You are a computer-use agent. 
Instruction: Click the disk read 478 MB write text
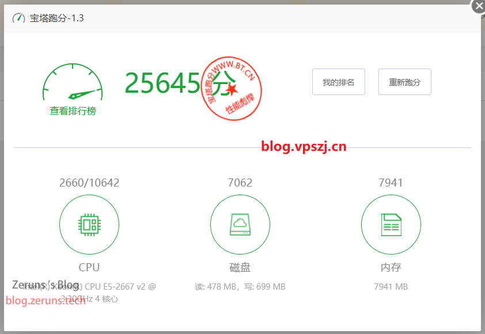[x=240, y=286]
